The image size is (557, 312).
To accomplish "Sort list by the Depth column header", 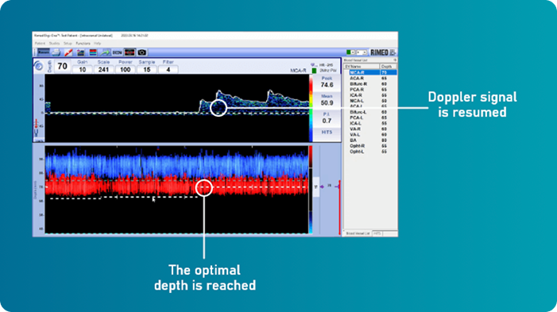I will click(388, 67).
